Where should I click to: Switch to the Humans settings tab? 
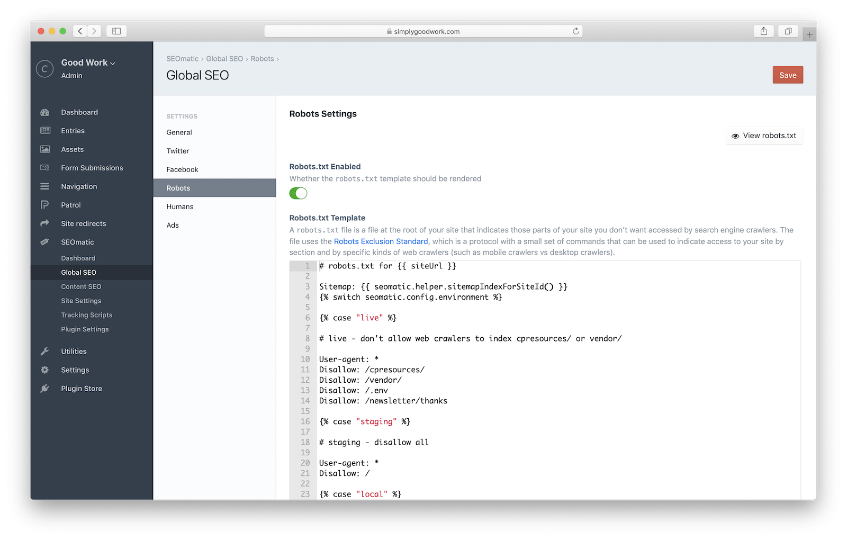(x=180, y=206)
